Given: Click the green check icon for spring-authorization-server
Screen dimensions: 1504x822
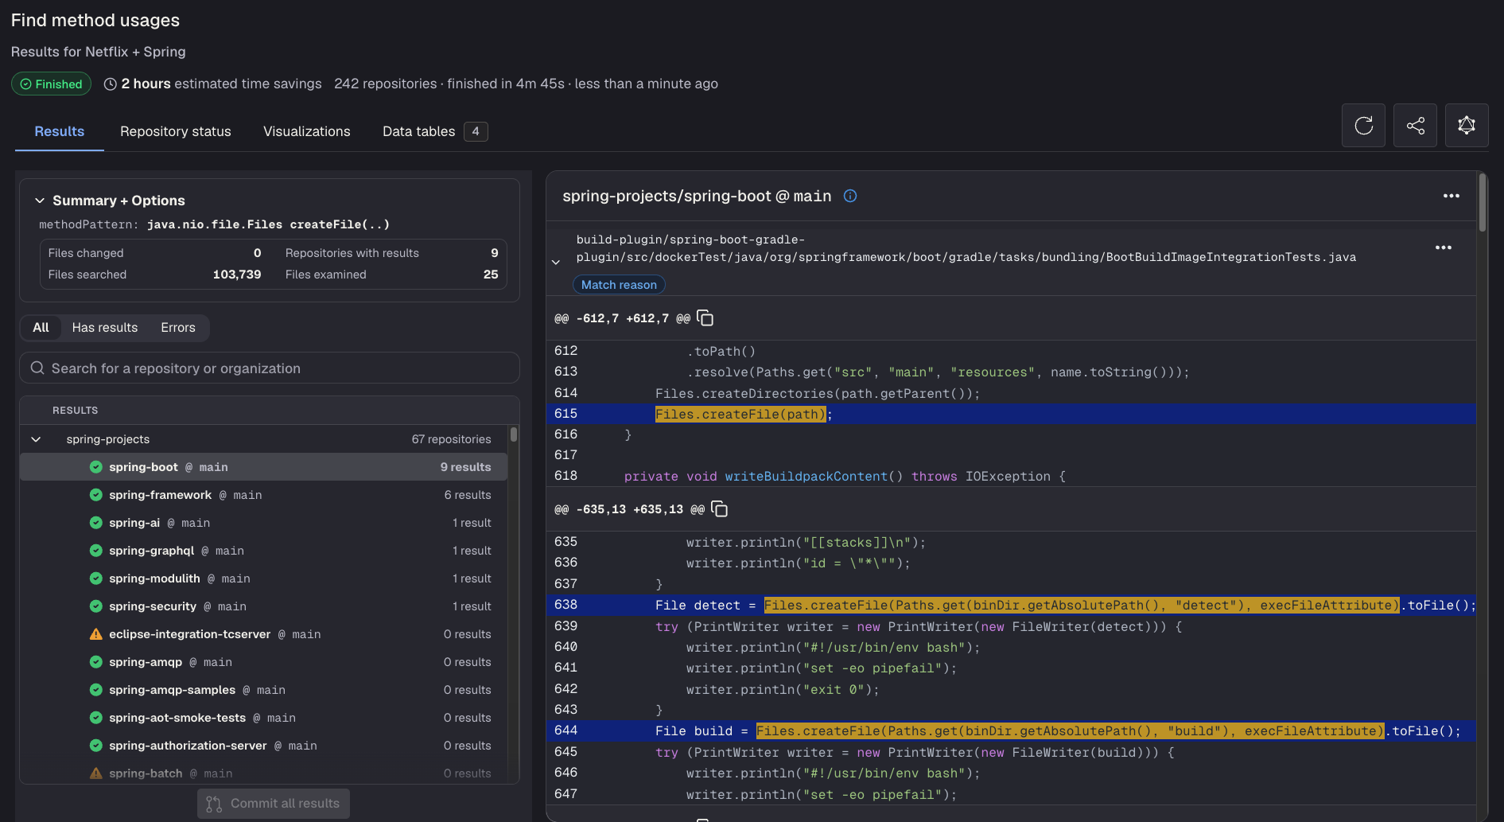Looking at the screenshot, I should pos(96,746).
